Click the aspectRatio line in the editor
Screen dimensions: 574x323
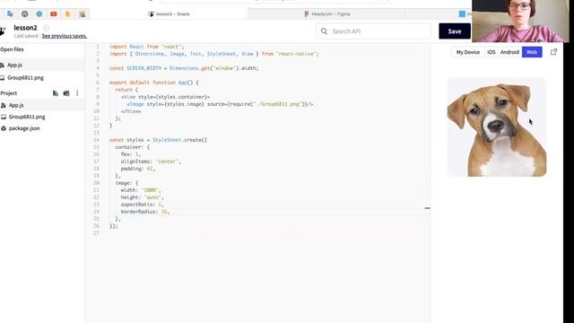point(143,205)
